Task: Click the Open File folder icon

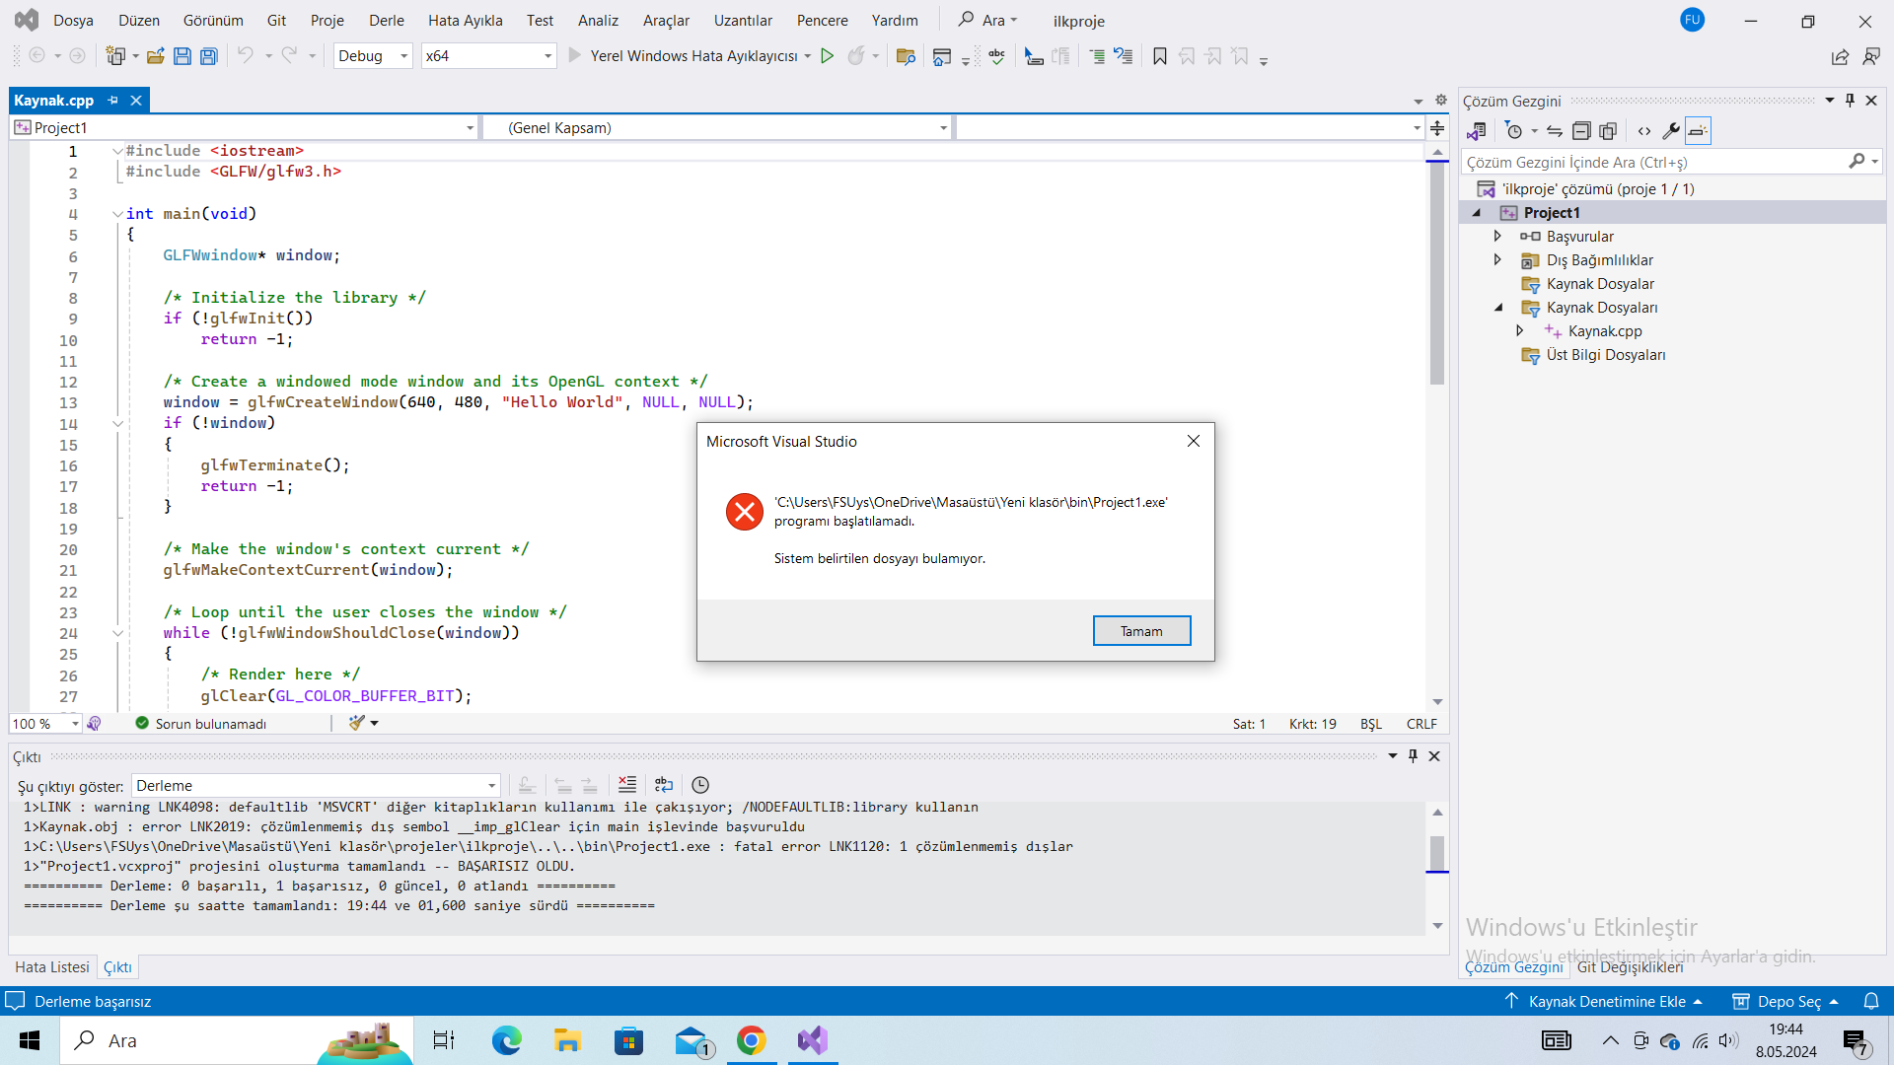Action: click(155, 56)
